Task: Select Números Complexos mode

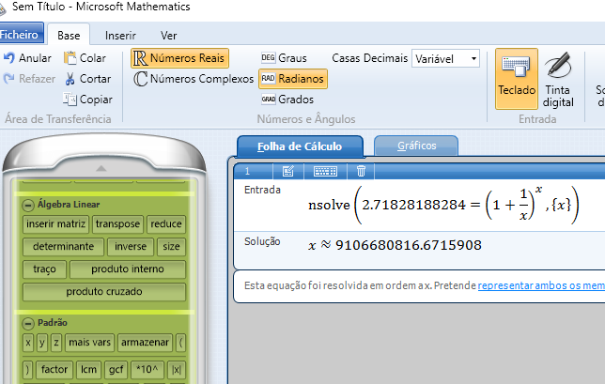Action: [194, 79]
